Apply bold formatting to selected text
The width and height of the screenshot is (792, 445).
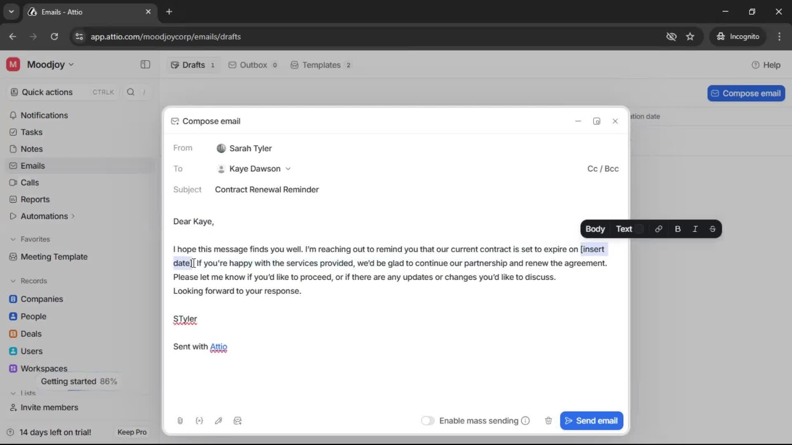click(x=678, y=229)
